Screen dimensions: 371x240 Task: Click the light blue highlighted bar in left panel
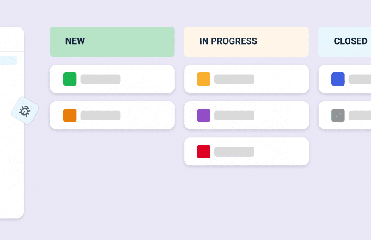(8, 60)
